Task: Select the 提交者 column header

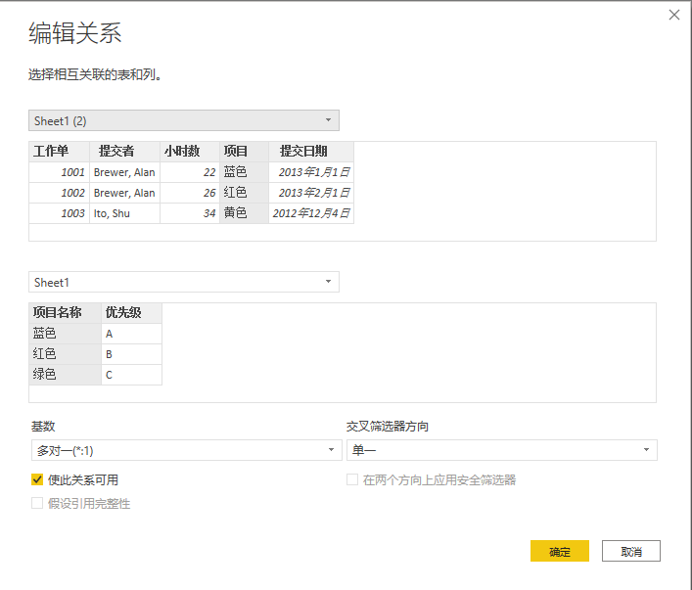Action: (x=116, y=152)
